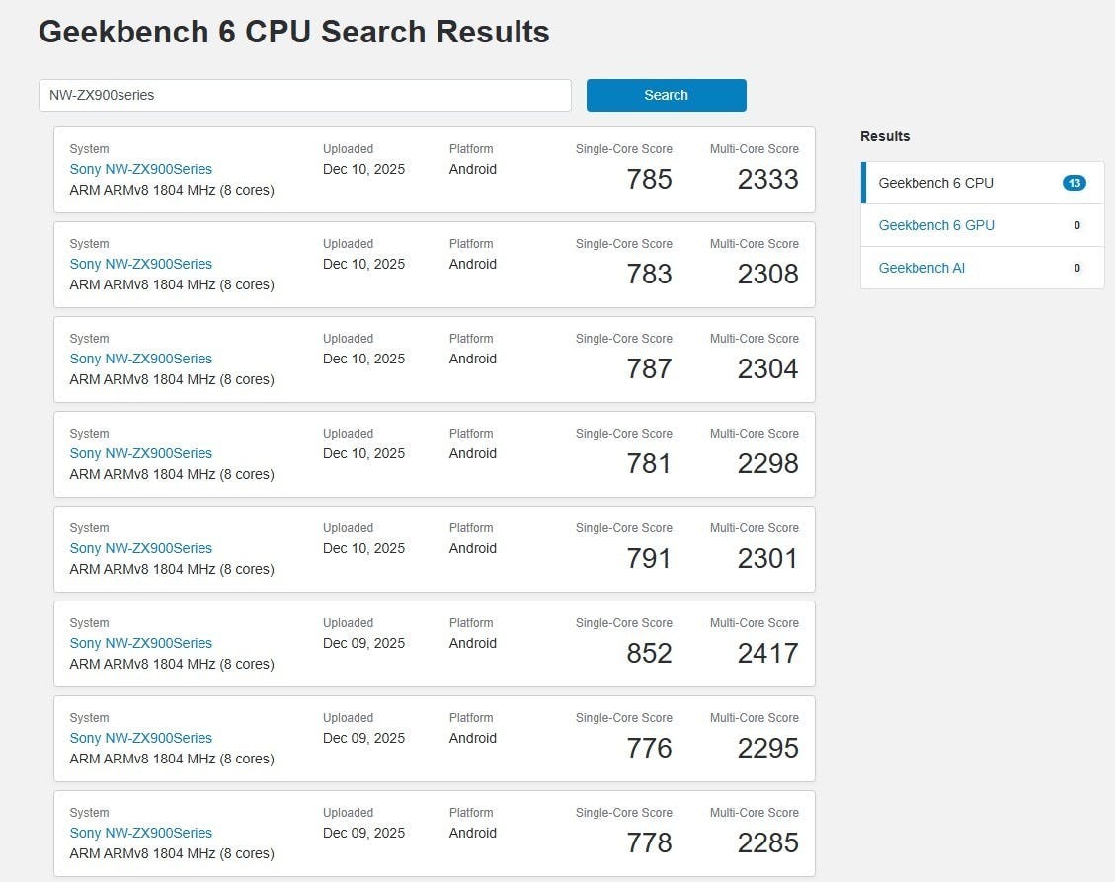Open Sony NW-ZX900Series link scoring 785 single-core
Image resolution: width=1115 pixels, height=882 pixels.
(140, 169)
